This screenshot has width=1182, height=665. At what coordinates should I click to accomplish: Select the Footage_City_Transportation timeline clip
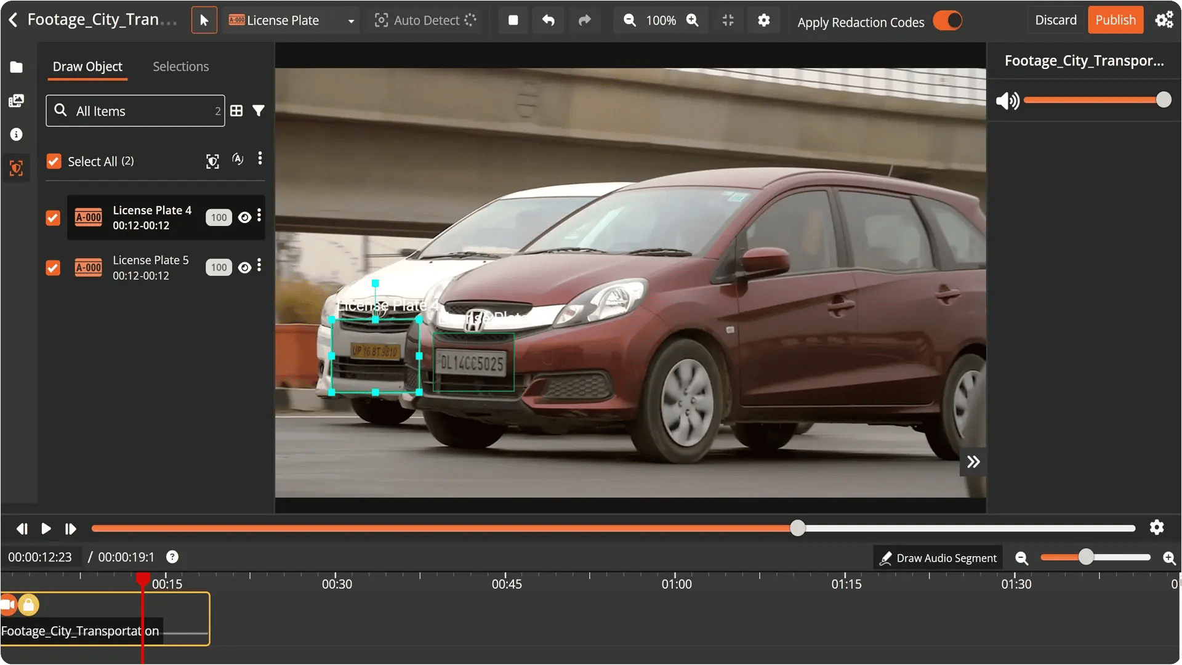click(x=105, y=619)
